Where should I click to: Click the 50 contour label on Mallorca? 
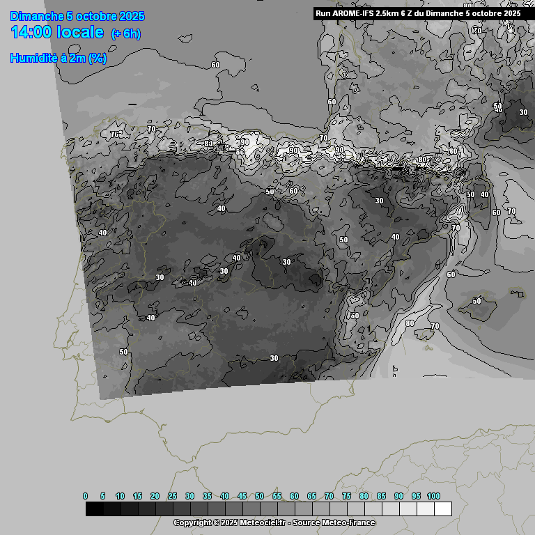pos(476,301)
